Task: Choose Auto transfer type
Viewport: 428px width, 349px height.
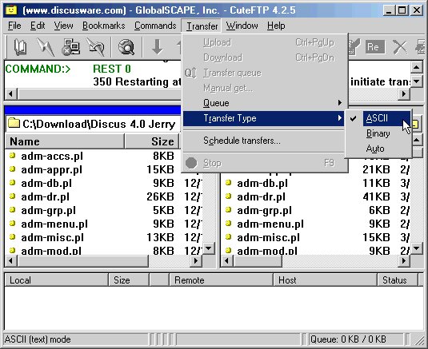Action: (x=378, y=149)
